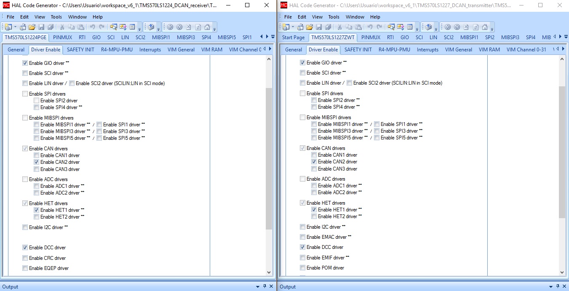The height and width of the screenshot is (291, 569).
Task: Pin the Output panel in receiver window
Action: coord(264,286)
